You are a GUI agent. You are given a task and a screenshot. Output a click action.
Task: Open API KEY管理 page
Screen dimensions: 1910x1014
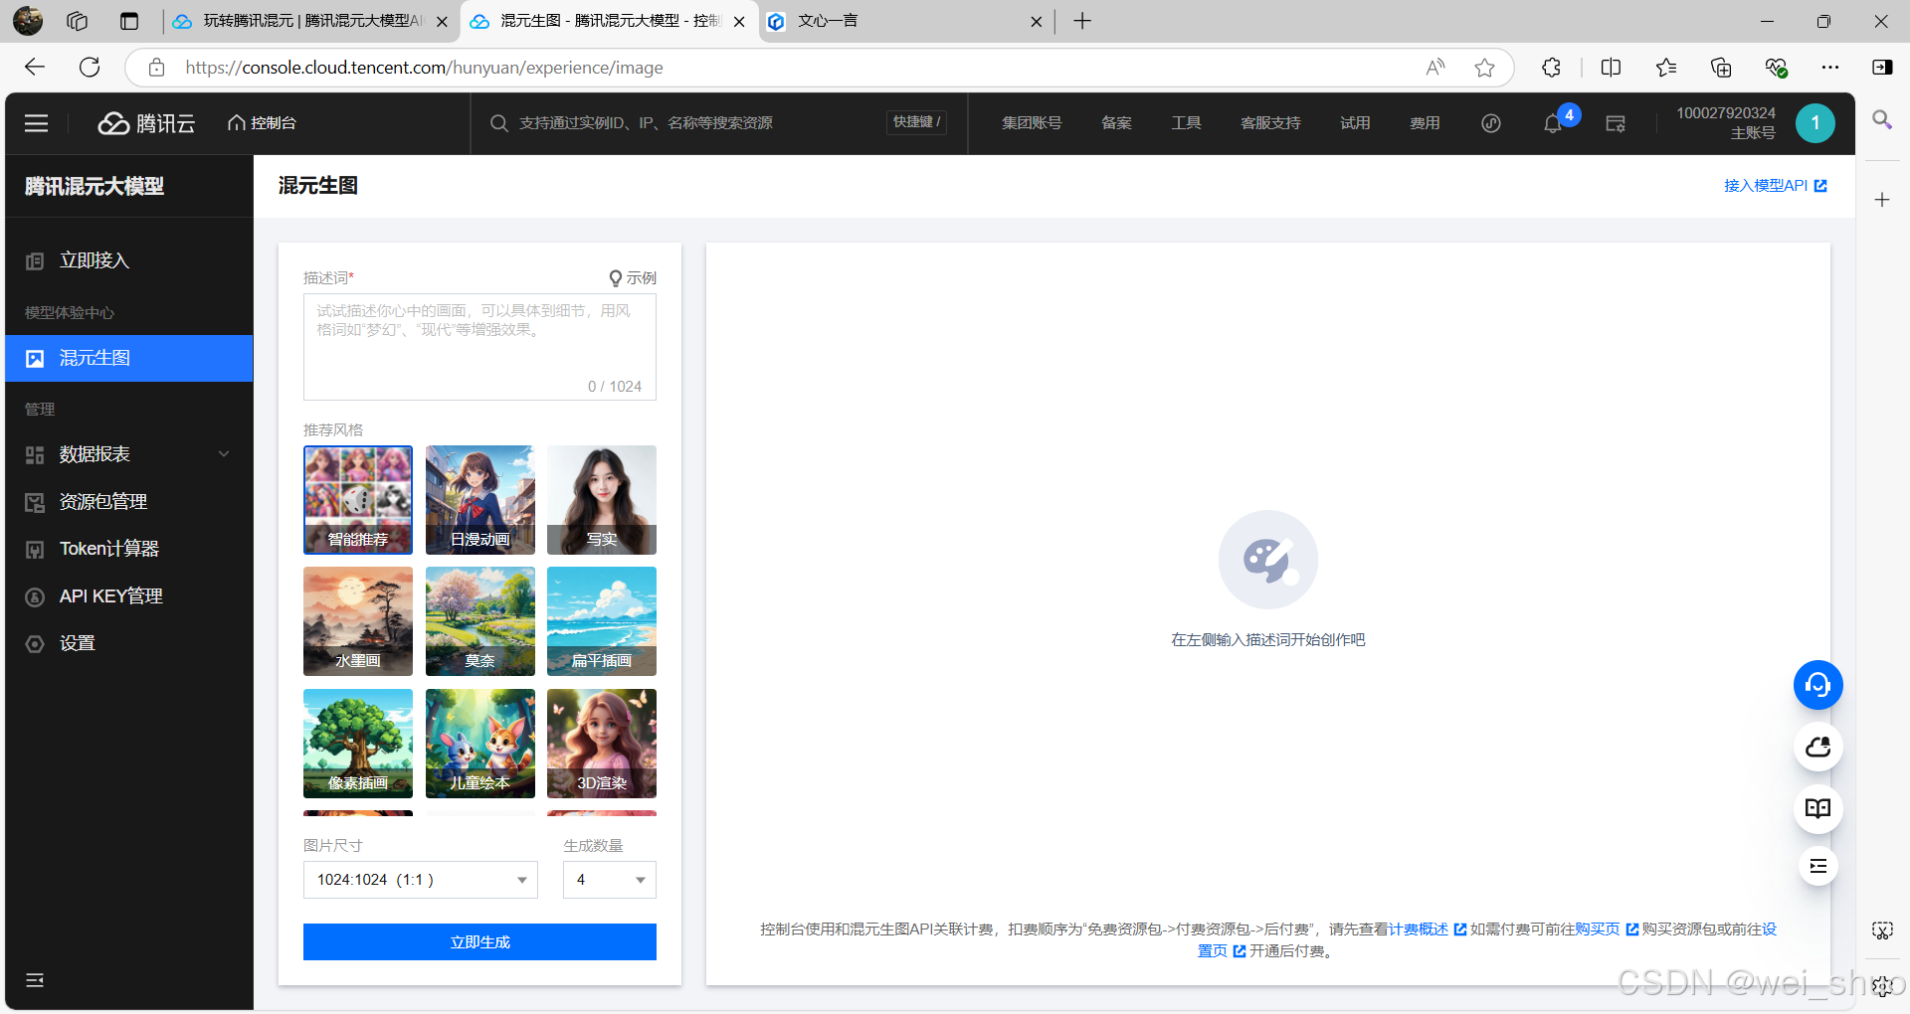(x=129, y=596)
